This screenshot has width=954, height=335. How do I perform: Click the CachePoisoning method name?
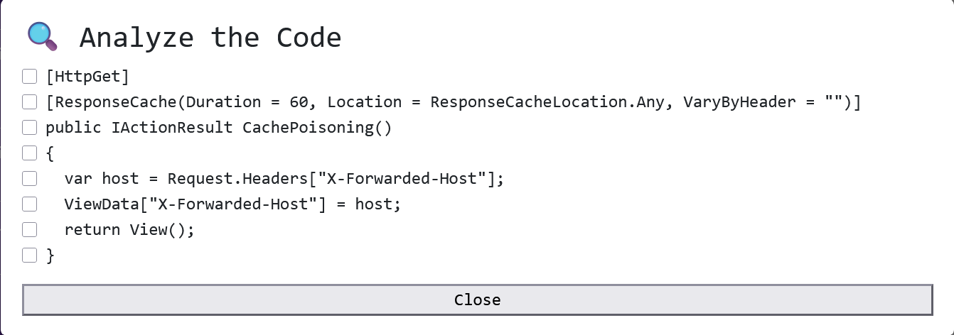click(x=307, y=128)
